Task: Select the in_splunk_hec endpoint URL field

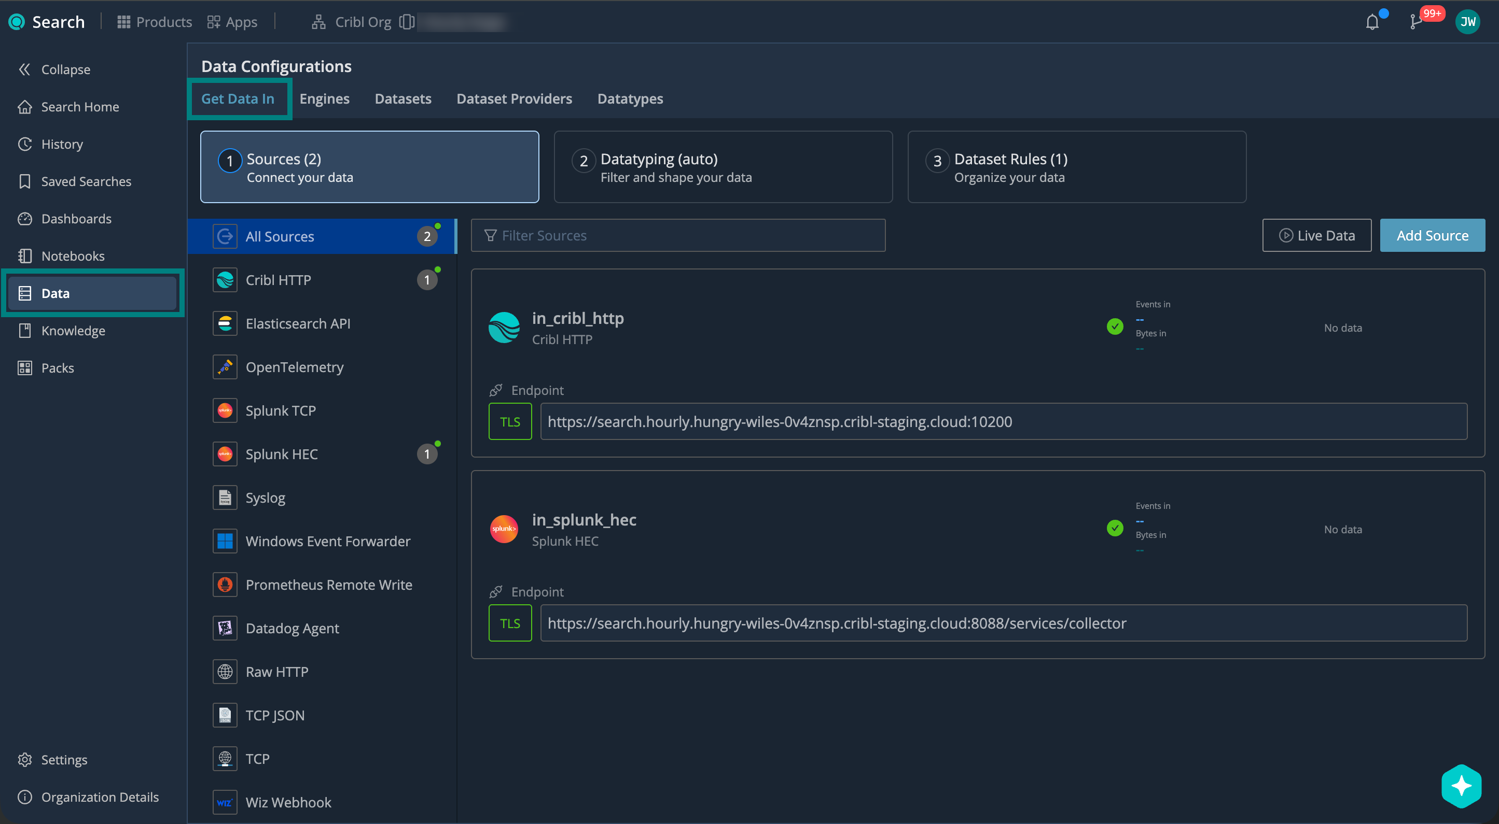Action: coord(1003,623)
